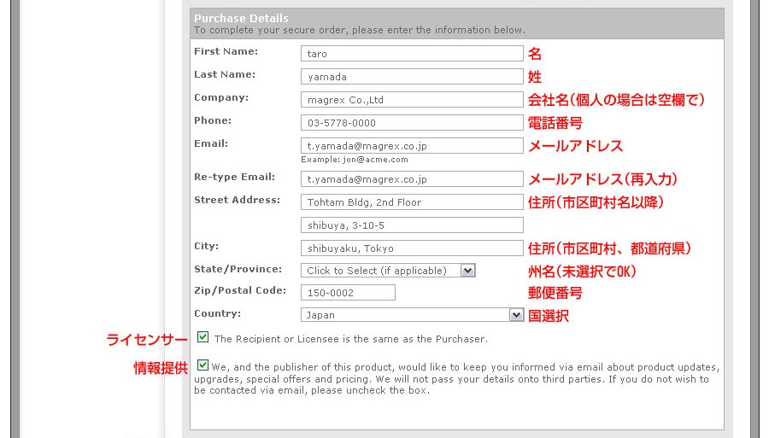Click the 'Zip/Postal Code:' label
The image size is (769, 438).
240,290
